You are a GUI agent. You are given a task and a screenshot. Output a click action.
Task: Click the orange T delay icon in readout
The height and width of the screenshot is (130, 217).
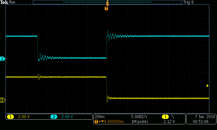[96, 122]
